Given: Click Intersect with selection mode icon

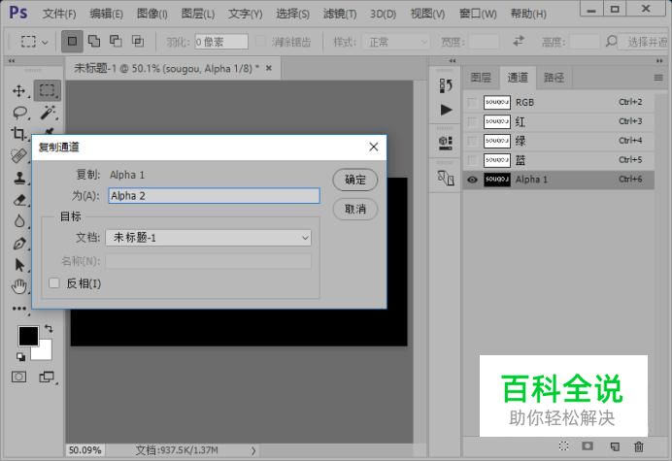Looking at the screenshot, I should 138,41.
